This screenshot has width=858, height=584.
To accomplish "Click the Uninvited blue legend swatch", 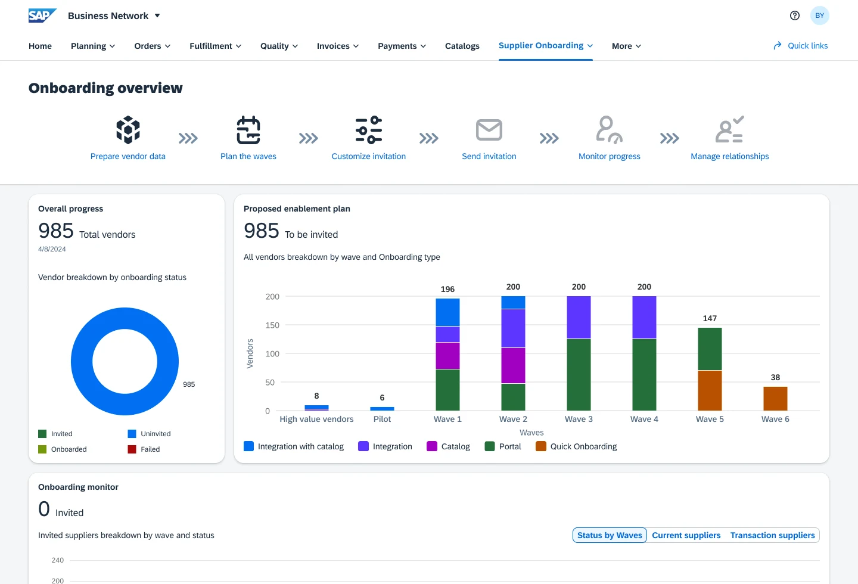I will (x=132, y=434).
